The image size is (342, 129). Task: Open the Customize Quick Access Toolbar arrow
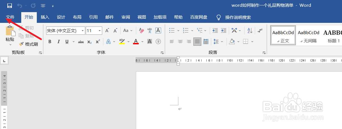tap(53, 6)
